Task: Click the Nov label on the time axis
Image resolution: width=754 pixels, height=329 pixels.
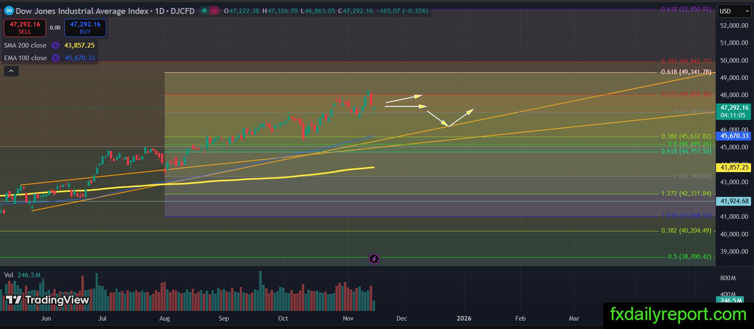Action: point(348,318)
